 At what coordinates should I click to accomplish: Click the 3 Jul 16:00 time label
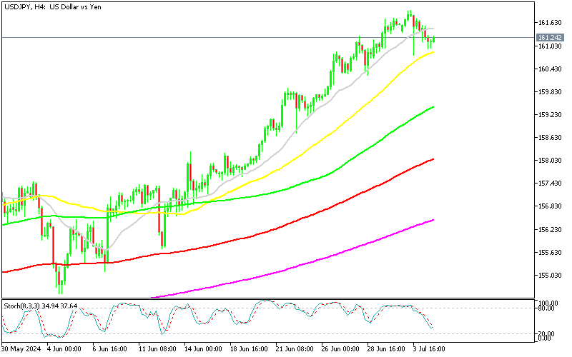click(x=429, y=349)
